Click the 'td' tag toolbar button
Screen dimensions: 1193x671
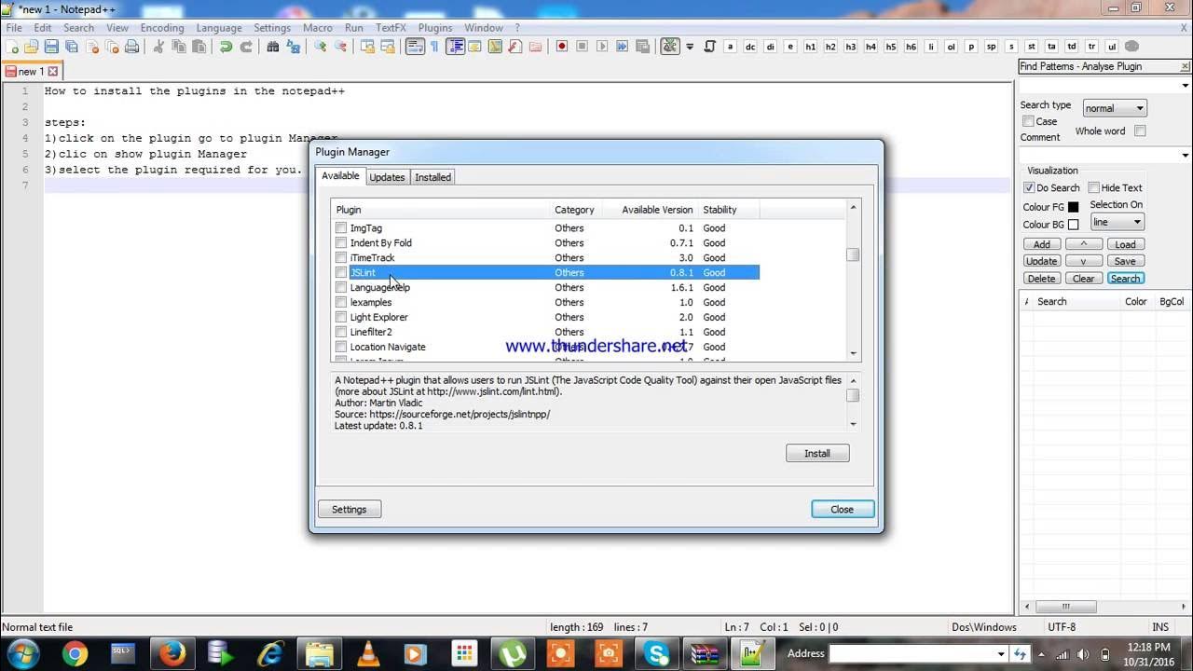point(1072,47)
